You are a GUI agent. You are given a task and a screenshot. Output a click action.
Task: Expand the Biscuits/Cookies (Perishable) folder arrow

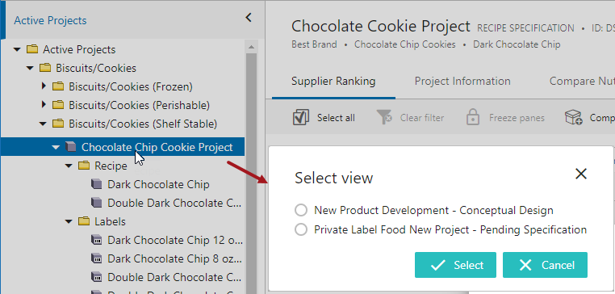pyautogui.click(x=44, y=105)
